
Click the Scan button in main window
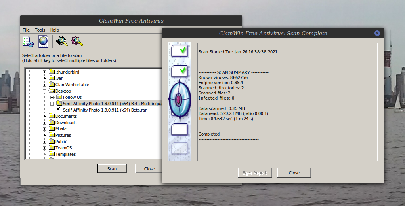point(112,169)
